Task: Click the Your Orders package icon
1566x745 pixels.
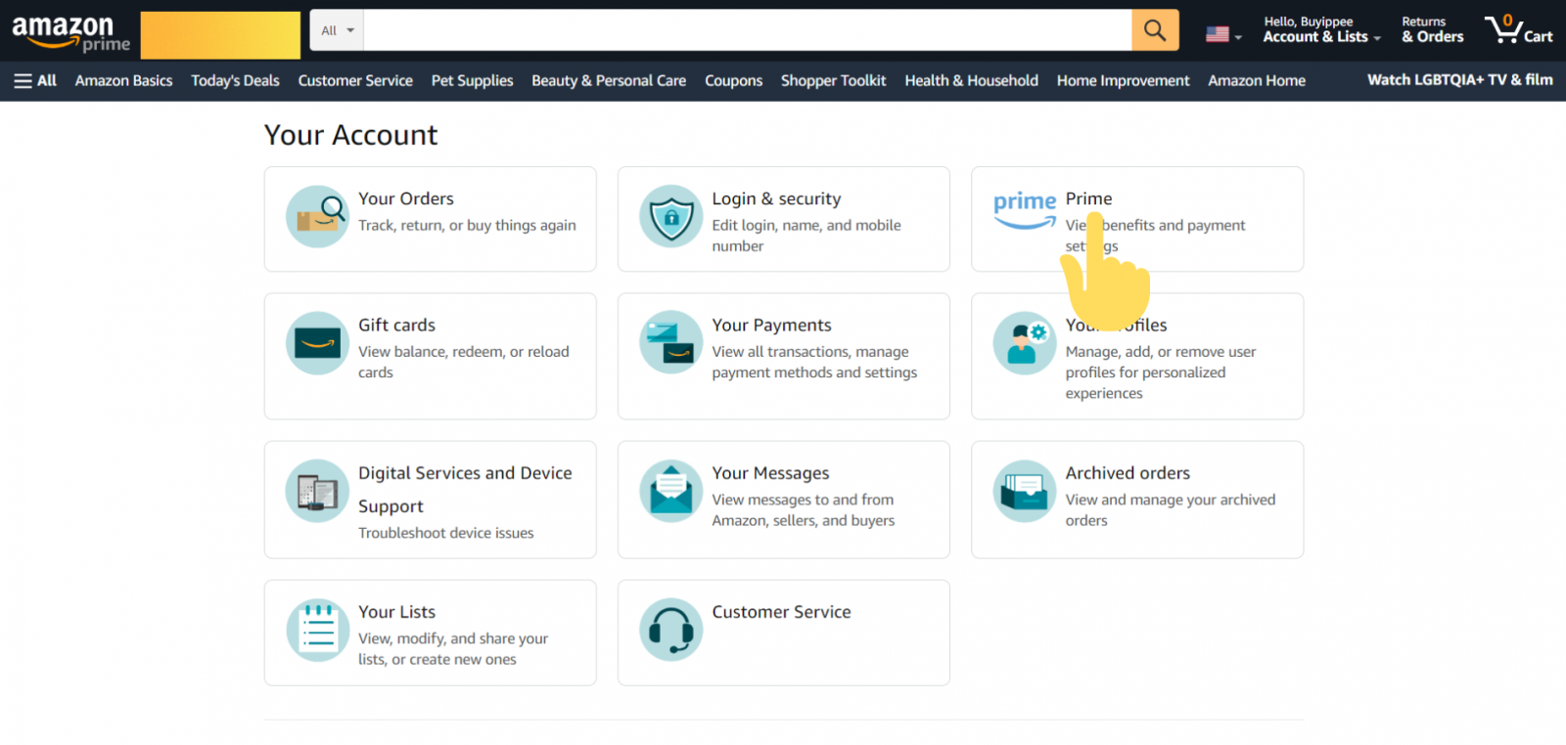Action: click(317, 216)
